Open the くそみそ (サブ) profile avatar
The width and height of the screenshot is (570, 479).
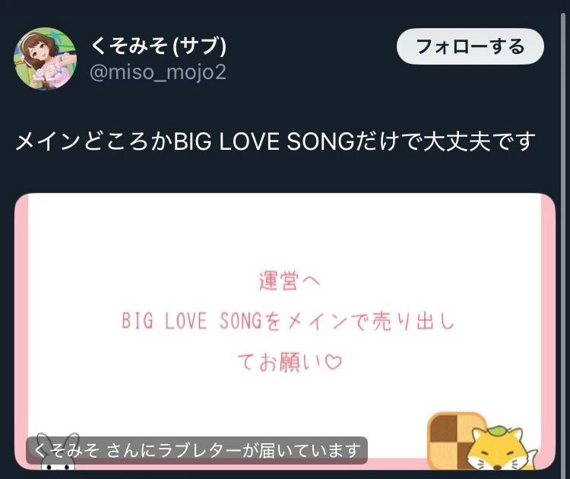pyautogui.click(x=45, y=59)
